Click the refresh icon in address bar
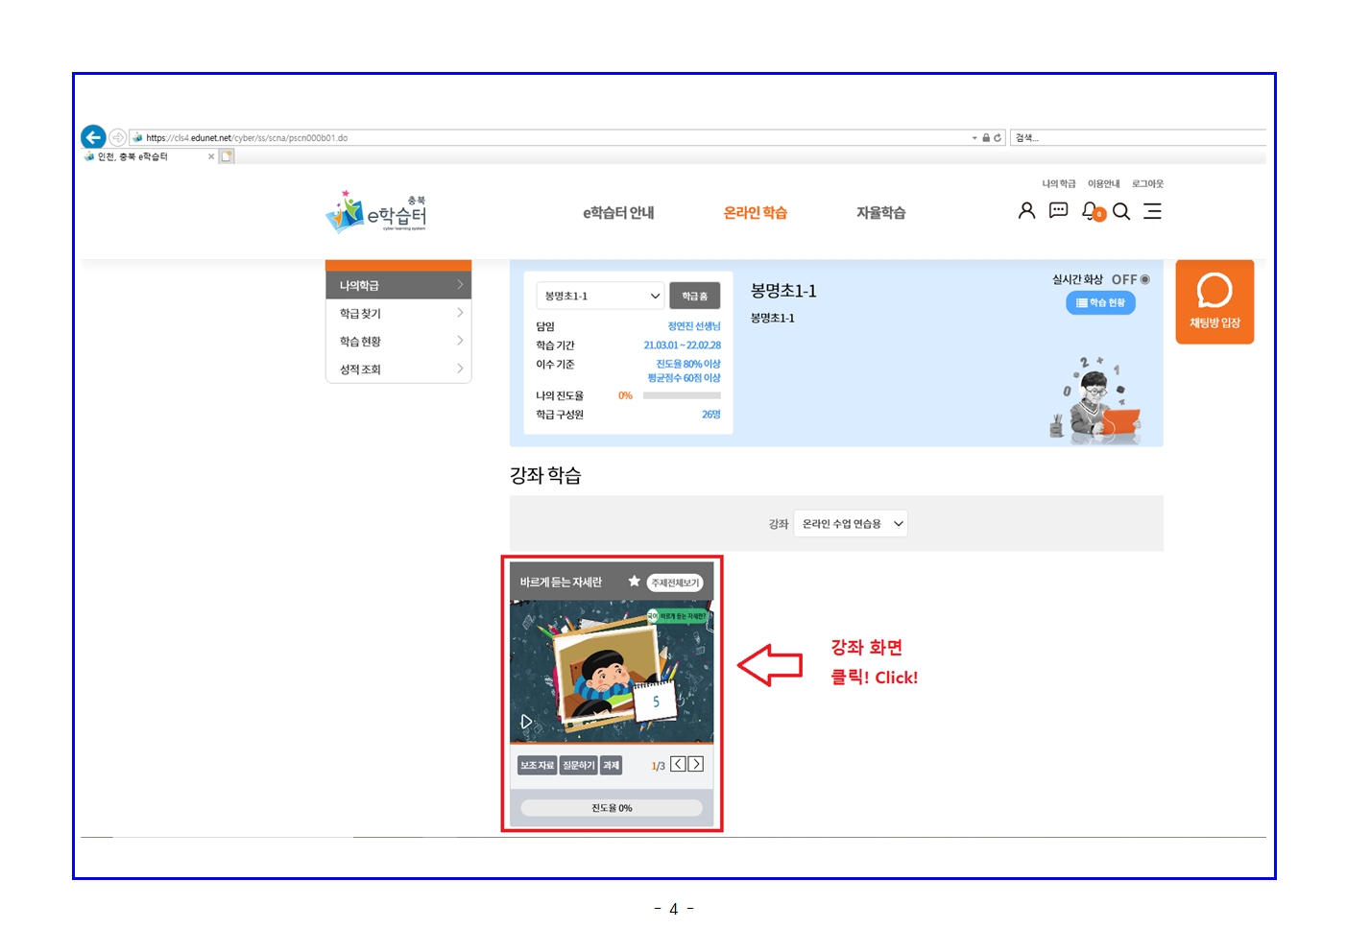This screenshot has width=1347, height=952. pos(998,138)
